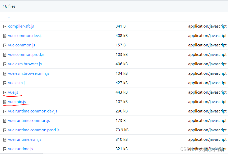Select the '173 B' size value

(x=121, y=121)
